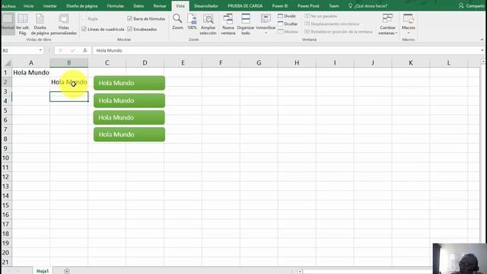Open the Power Pivot tab
Image resolution: width=487 pixels, height=274 pixels.
point(308,6)
